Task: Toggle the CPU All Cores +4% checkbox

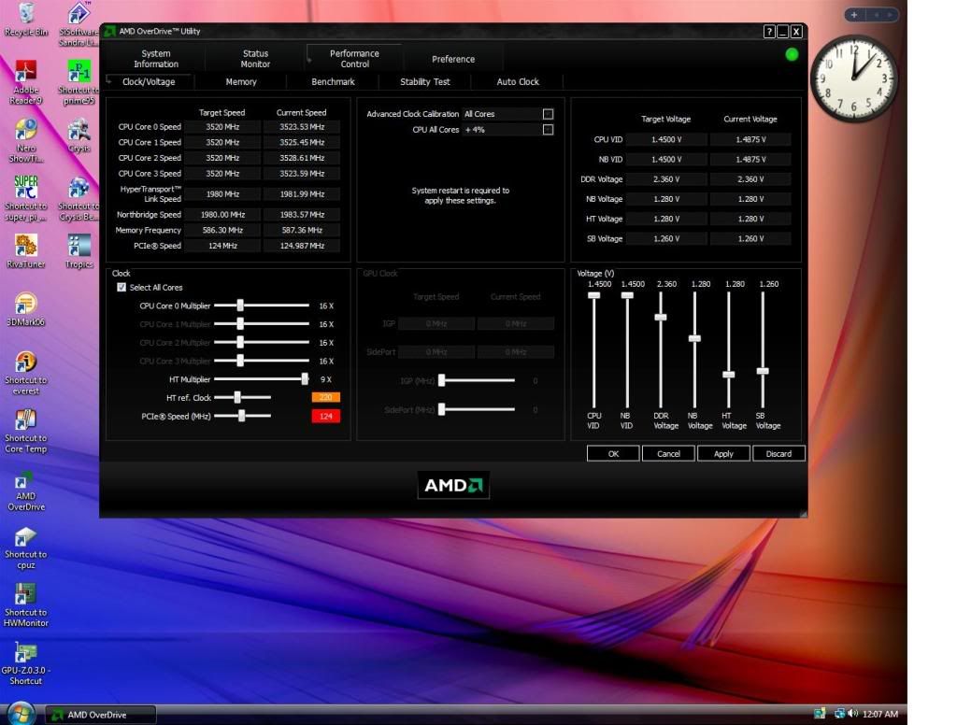Action: tap(548, 129)
